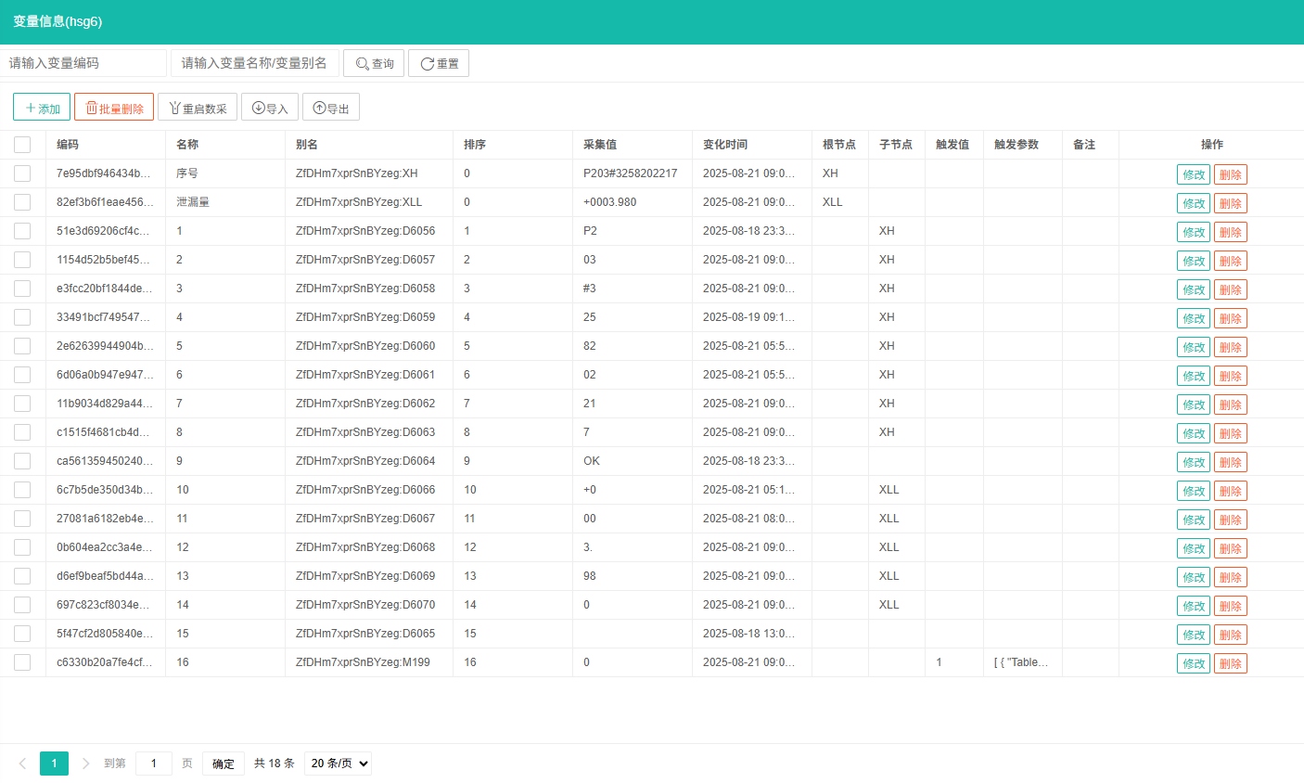Click 修改 for the 泄漏量 row

tap(1194, 203)
